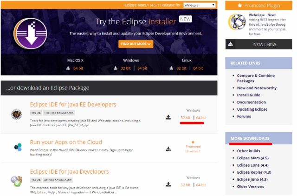Open Eclipse IDE for Java EE Developers title
Image resolution: width=297 pixels, height=196 pixels.
tap(73, 104)
